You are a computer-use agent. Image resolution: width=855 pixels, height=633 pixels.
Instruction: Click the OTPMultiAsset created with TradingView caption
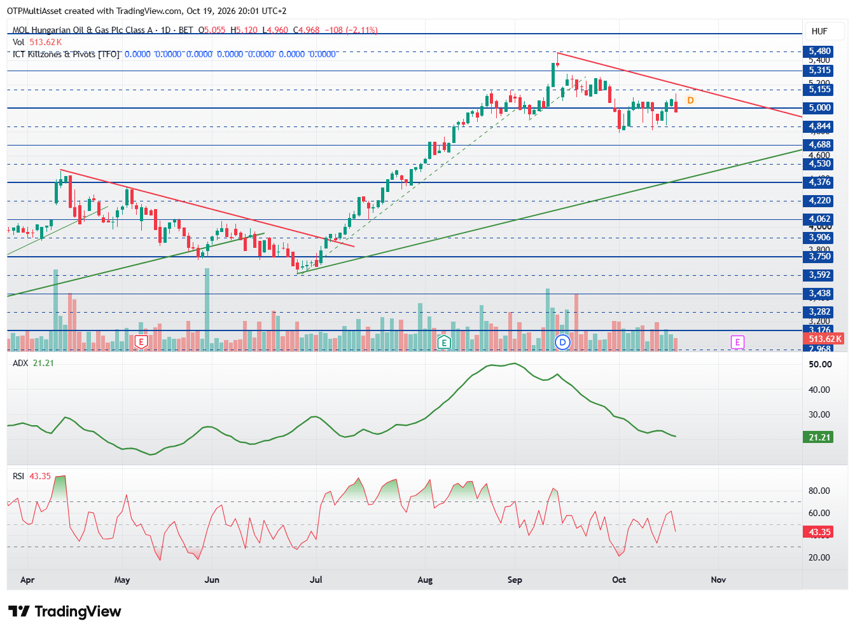147,11
